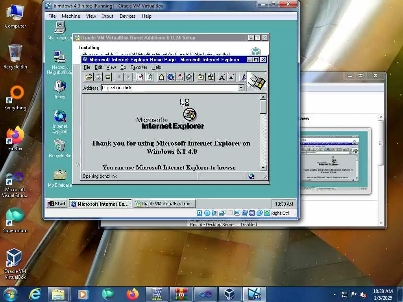The height and width of the screenshot is (302, 403).
Task: Click the Print icon in IE toolbar
Action: pyautogui.click(x=98, y=77)
